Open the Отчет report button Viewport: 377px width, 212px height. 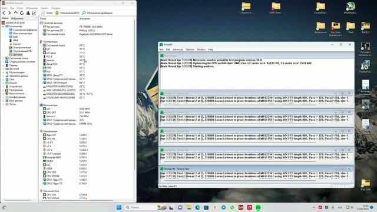pos(47,13)
